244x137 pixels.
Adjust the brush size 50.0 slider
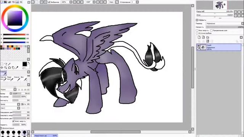click(21, 93)
